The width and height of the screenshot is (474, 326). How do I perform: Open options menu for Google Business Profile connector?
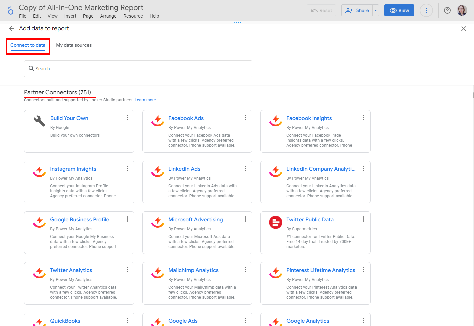(127, 219)
